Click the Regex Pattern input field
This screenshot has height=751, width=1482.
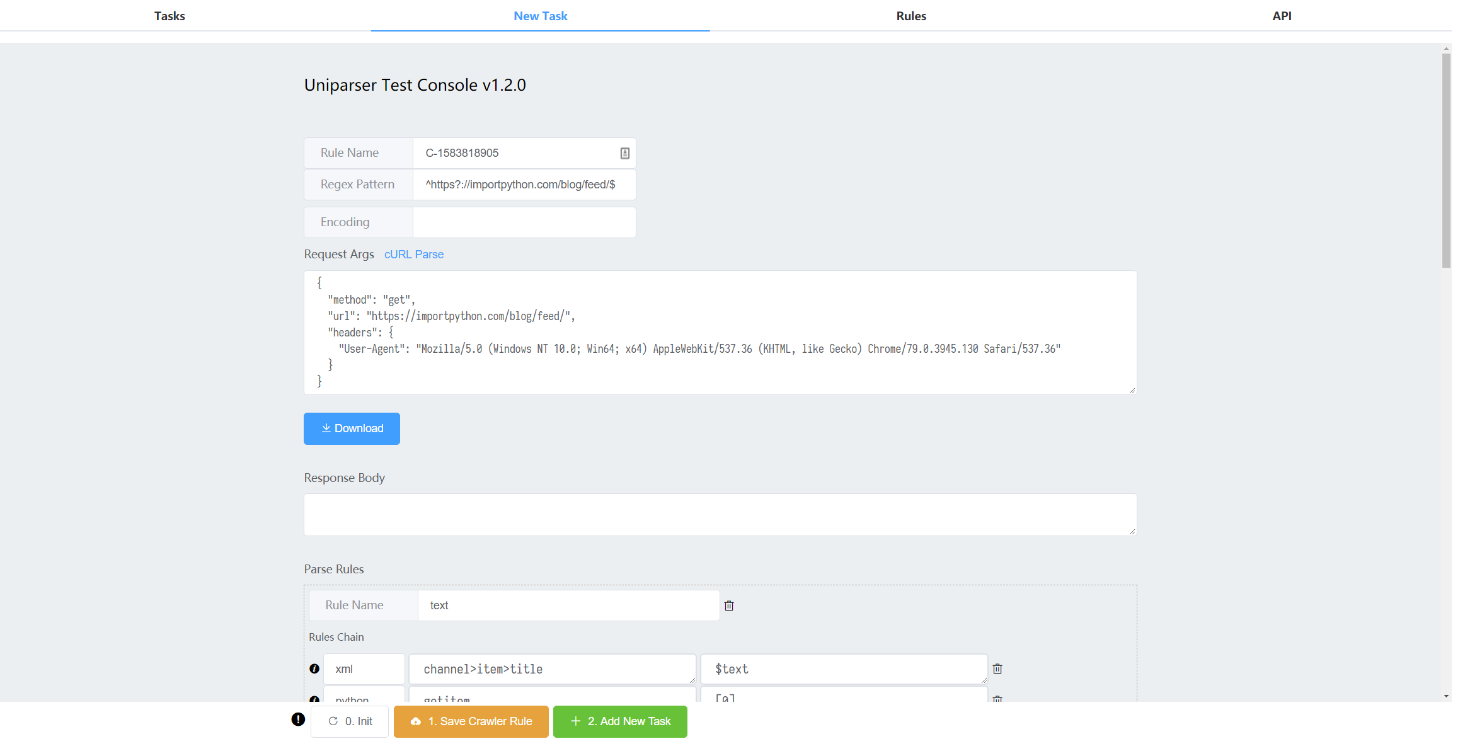click(x=524, y=185)
